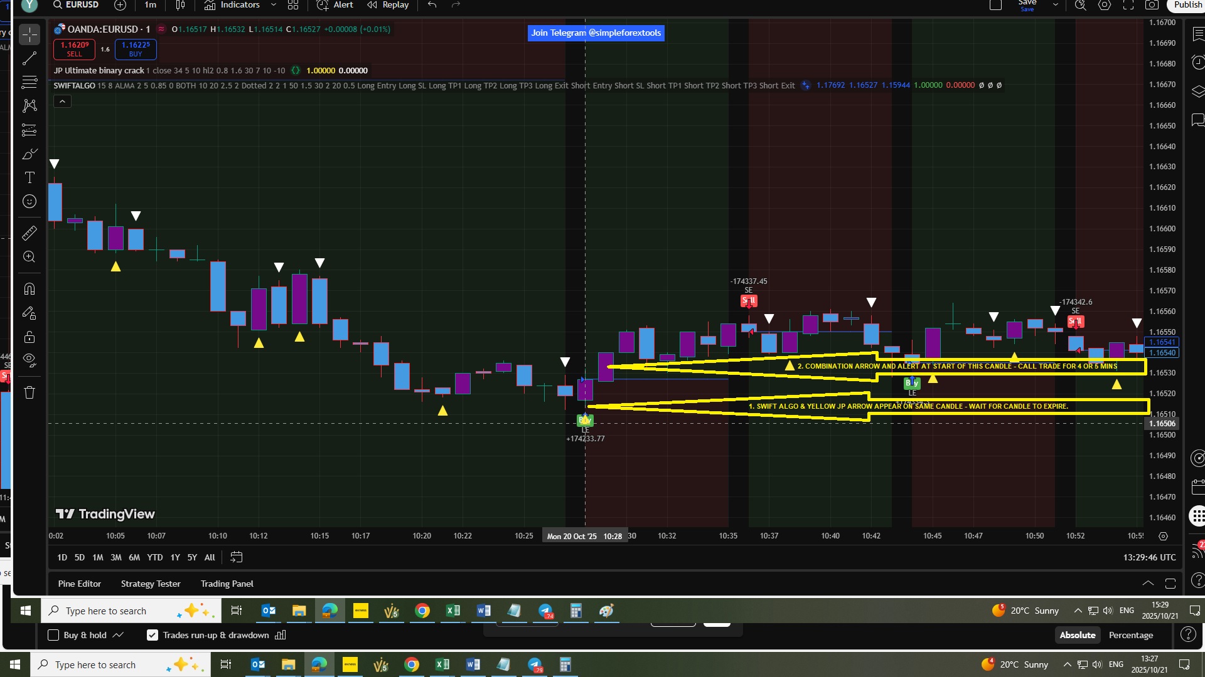Open the Alert creation button
The image size is (1205, 677).
coord(335,5)
